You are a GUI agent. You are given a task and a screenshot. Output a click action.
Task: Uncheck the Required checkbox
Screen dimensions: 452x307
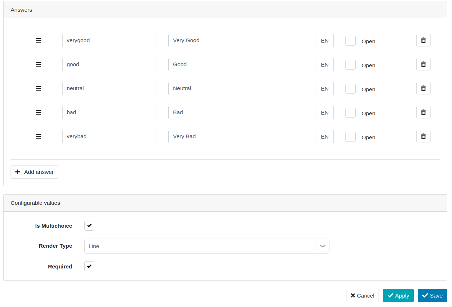[x=89, y=266]
